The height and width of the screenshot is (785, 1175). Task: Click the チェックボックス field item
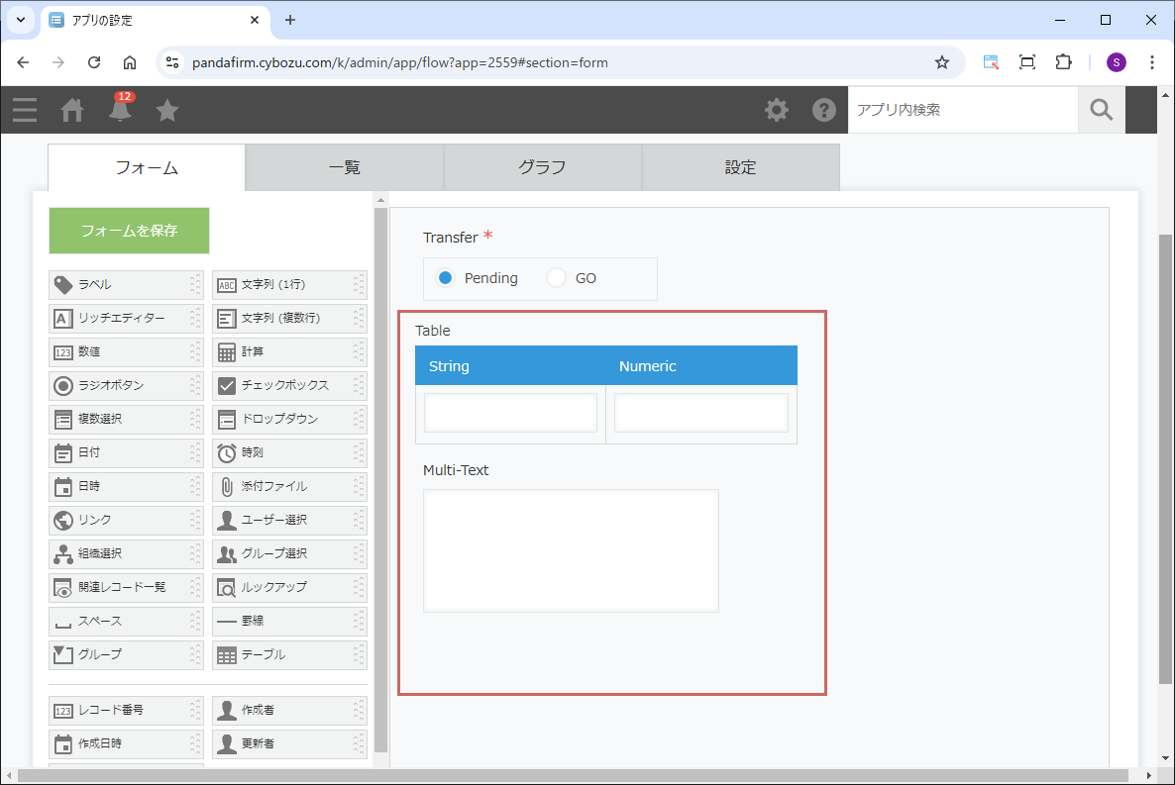pos(283,385)
